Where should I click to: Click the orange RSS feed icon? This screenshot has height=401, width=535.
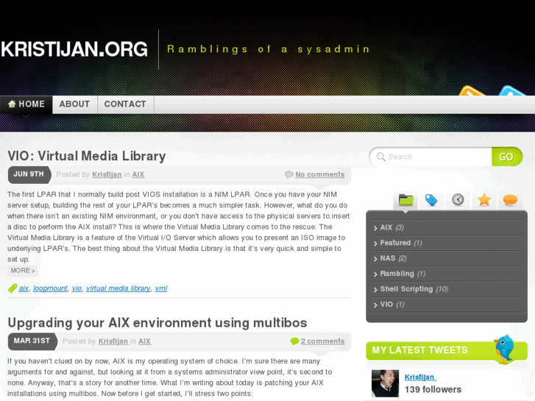(x=472, y=91)
